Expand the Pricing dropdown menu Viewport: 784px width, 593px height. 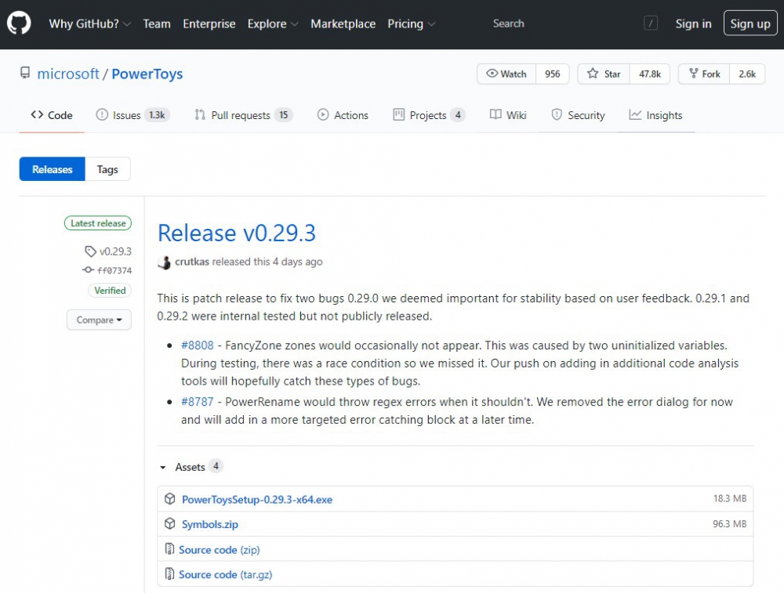pos(411,24)
